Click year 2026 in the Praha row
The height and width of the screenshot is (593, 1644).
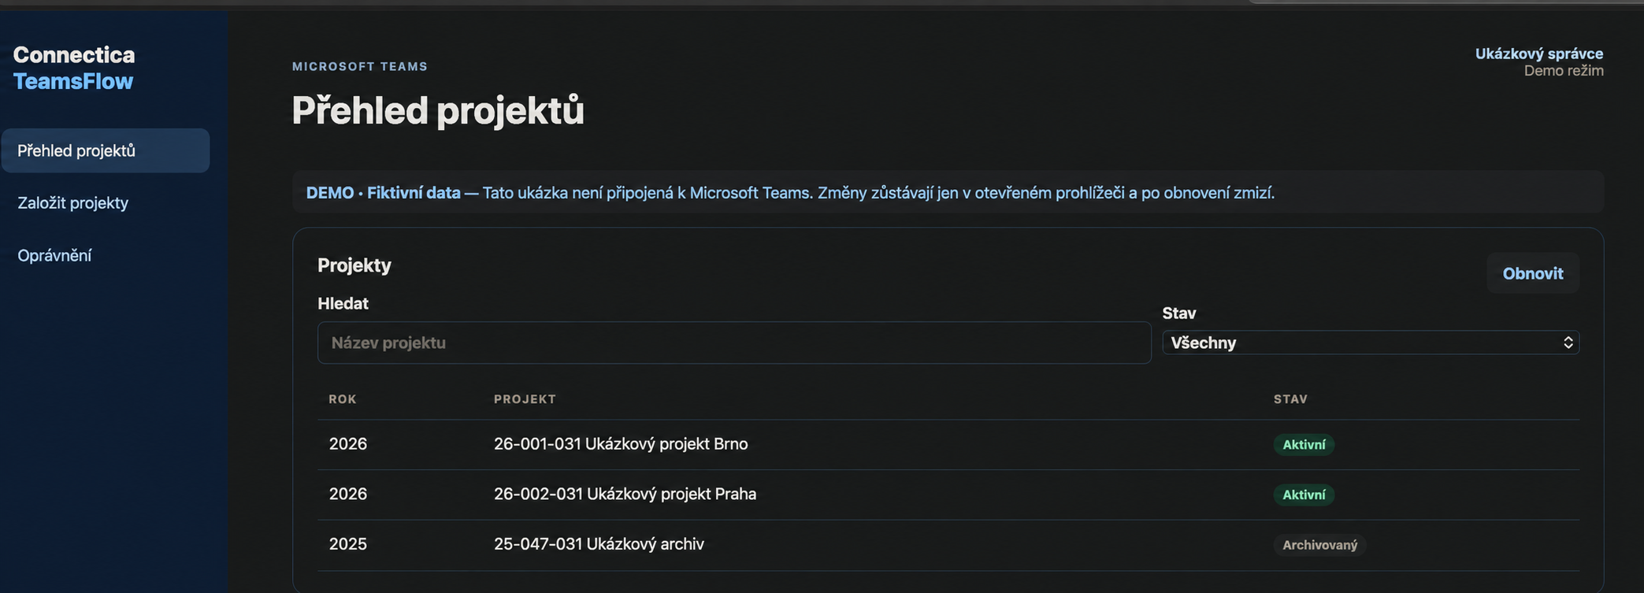tap(348, 494)
